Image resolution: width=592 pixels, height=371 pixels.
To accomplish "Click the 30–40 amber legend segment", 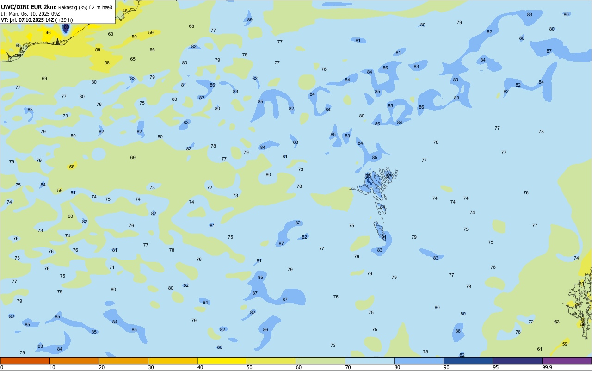I will click(173, 360).
